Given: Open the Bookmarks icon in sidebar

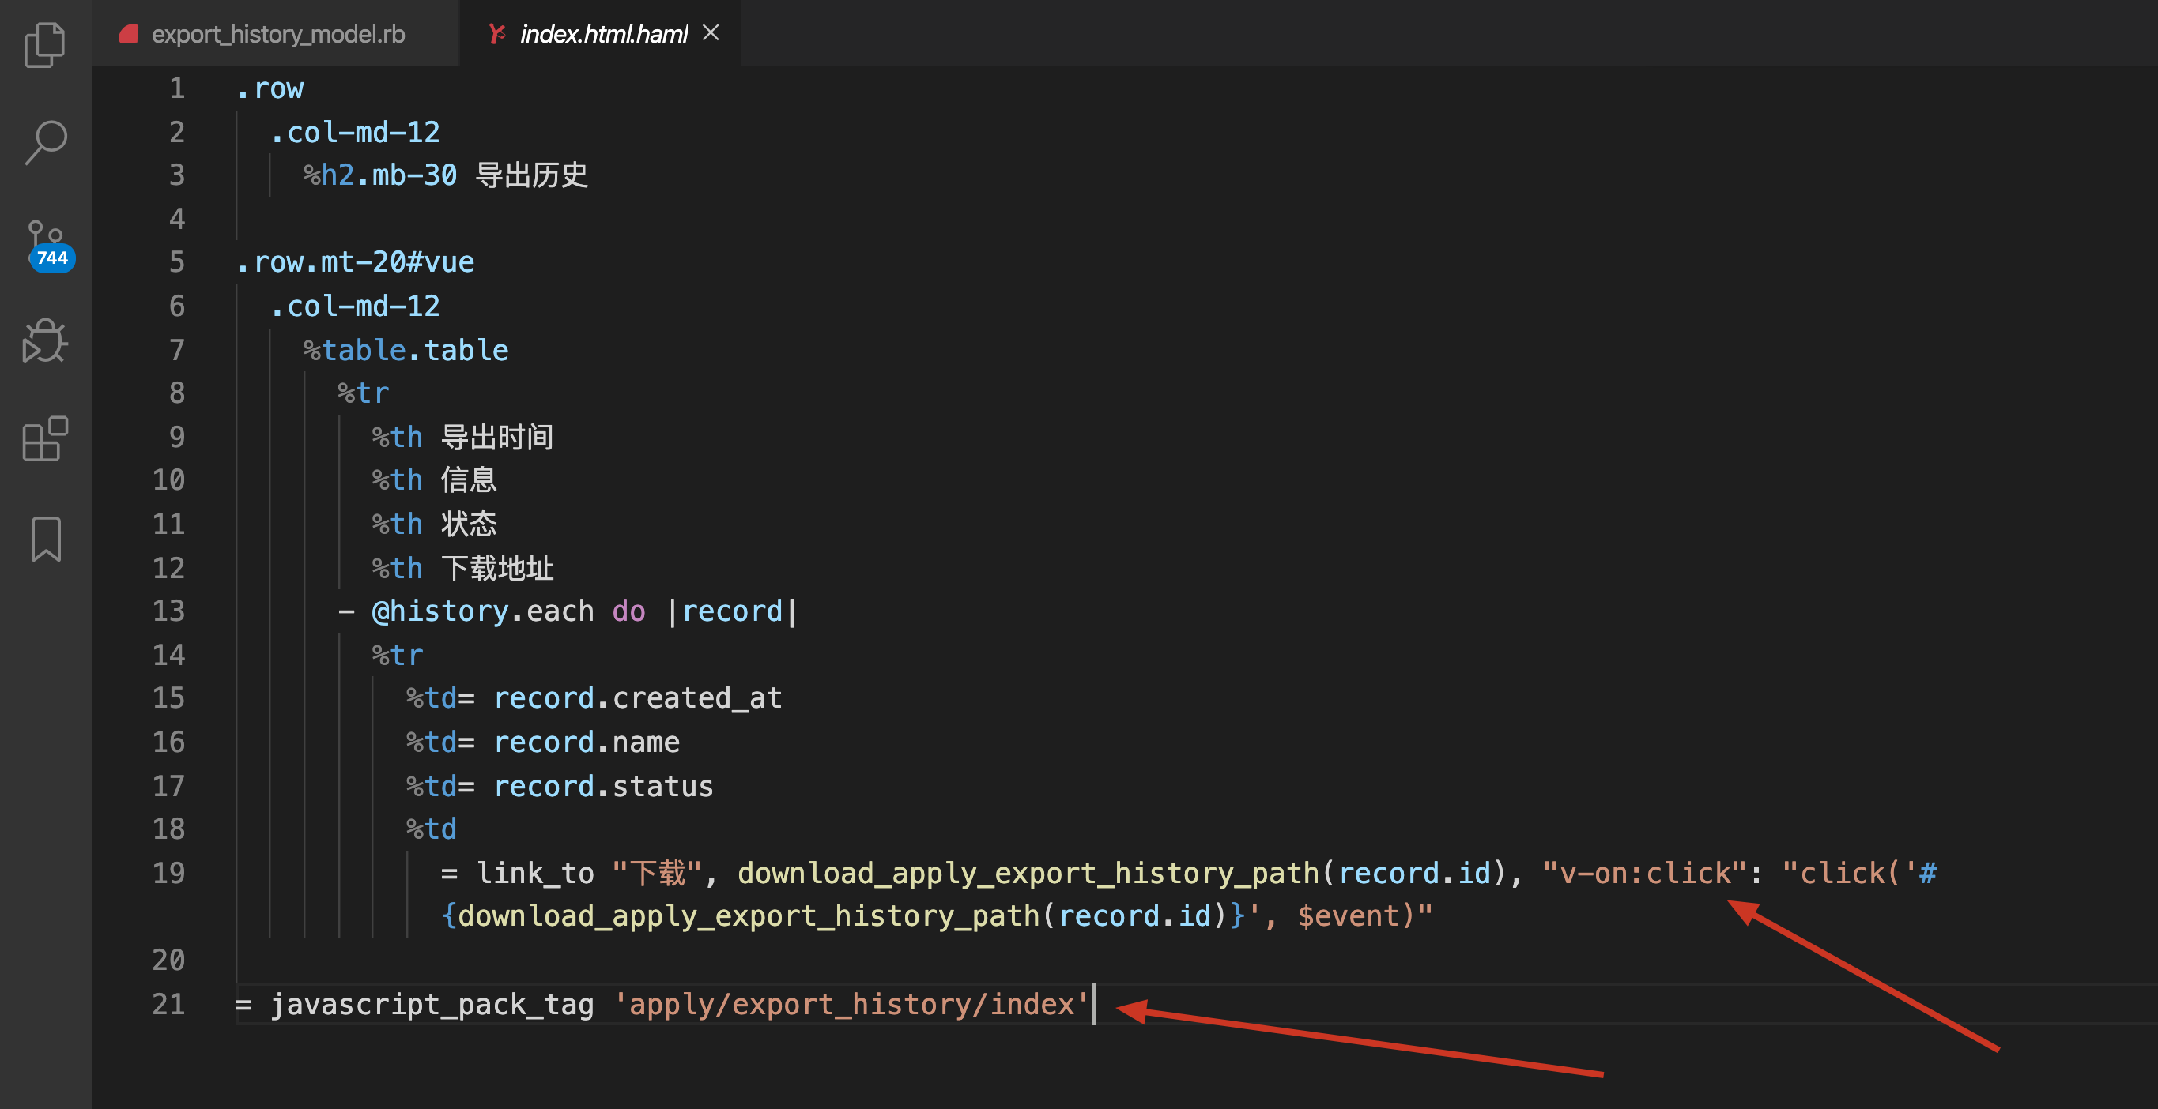Looking at the screenshot, I should 46,538.
